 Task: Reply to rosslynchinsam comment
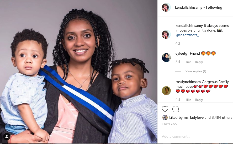[199, 100]
